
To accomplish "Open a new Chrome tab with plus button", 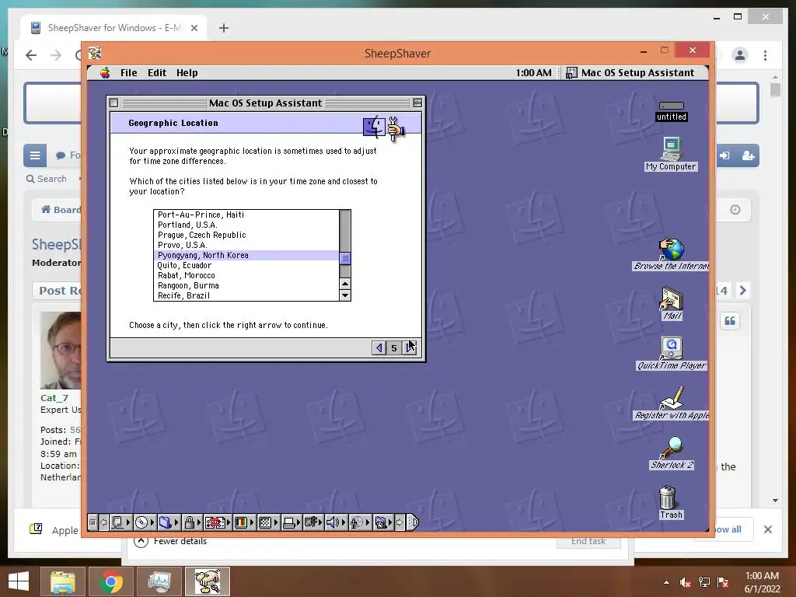I will click(x=223, y=28).
